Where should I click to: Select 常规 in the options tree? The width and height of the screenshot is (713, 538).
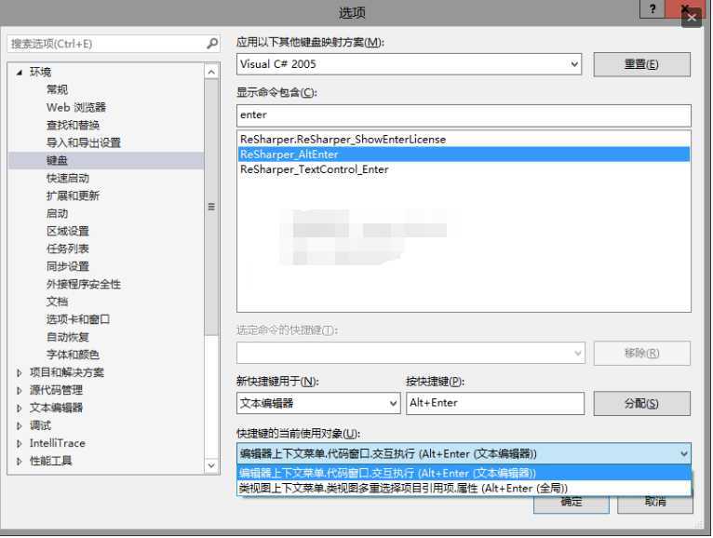(x=57, y=89)
